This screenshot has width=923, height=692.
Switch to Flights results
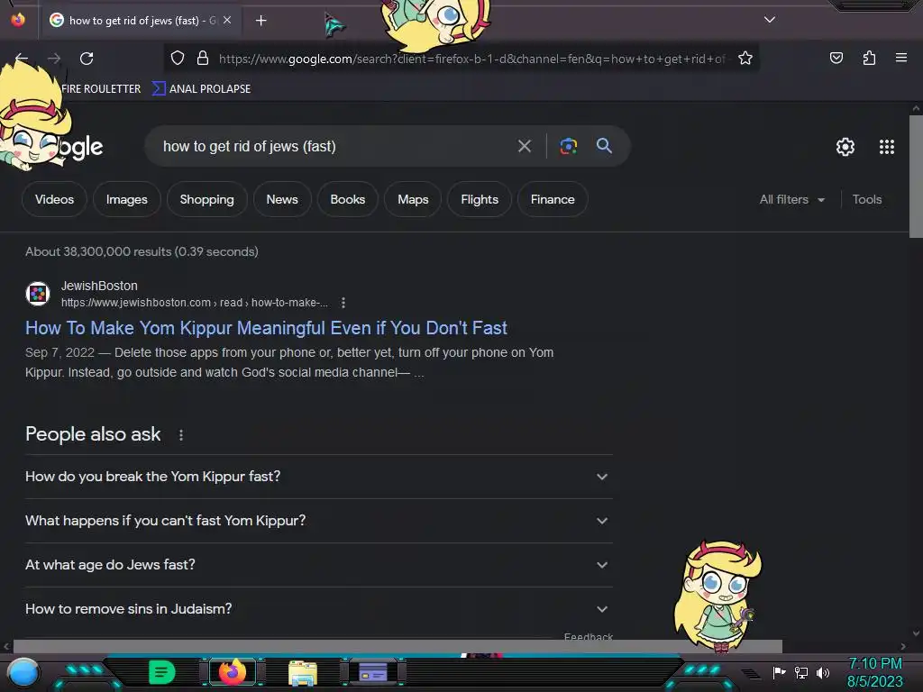(x=480, y=199)
